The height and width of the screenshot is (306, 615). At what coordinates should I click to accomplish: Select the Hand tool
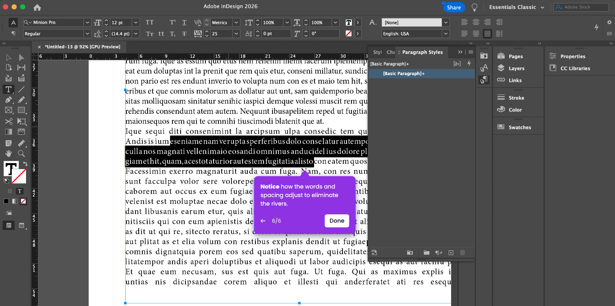pos(9,153)
